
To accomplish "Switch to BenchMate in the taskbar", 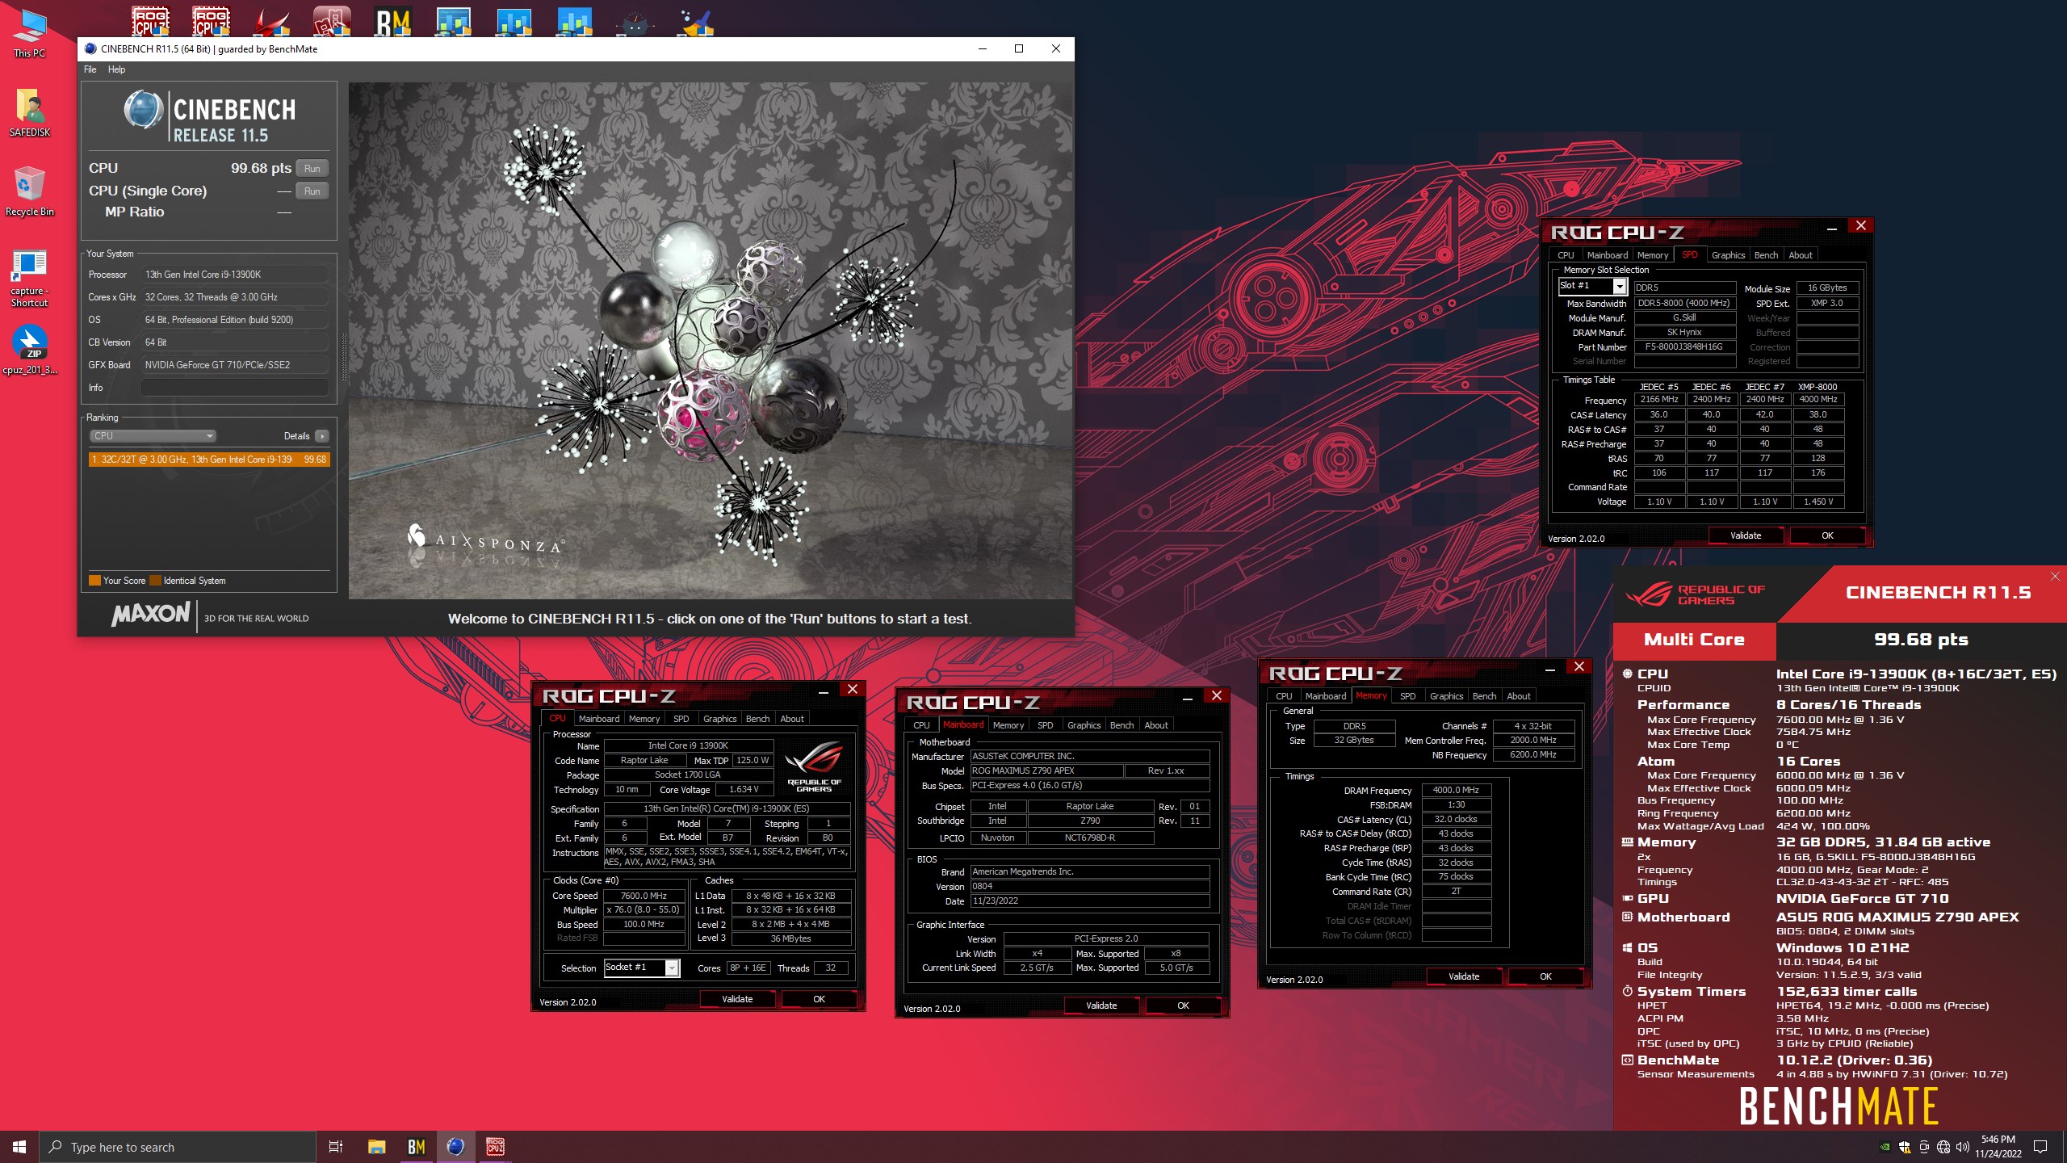I will pyautogui.click(x=416, y=1147).
